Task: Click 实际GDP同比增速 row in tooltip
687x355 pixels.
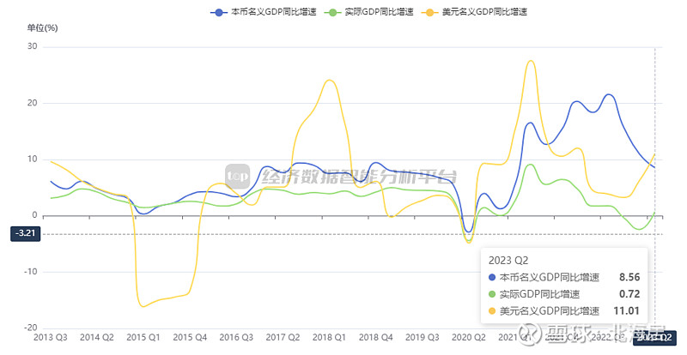Action: tap(564, 294)
